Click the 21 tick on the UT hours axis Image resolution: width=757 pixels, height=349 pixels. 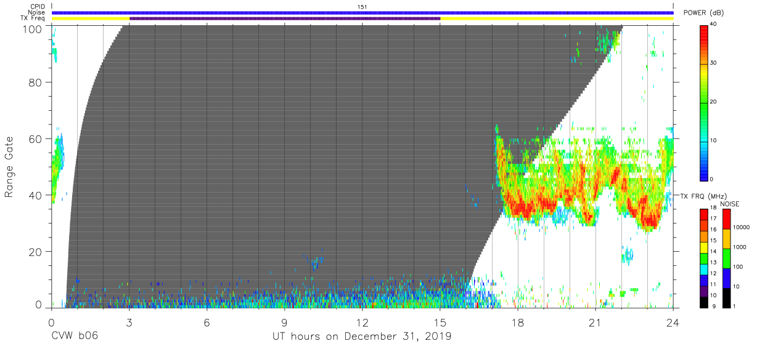[x=595, y=322]
